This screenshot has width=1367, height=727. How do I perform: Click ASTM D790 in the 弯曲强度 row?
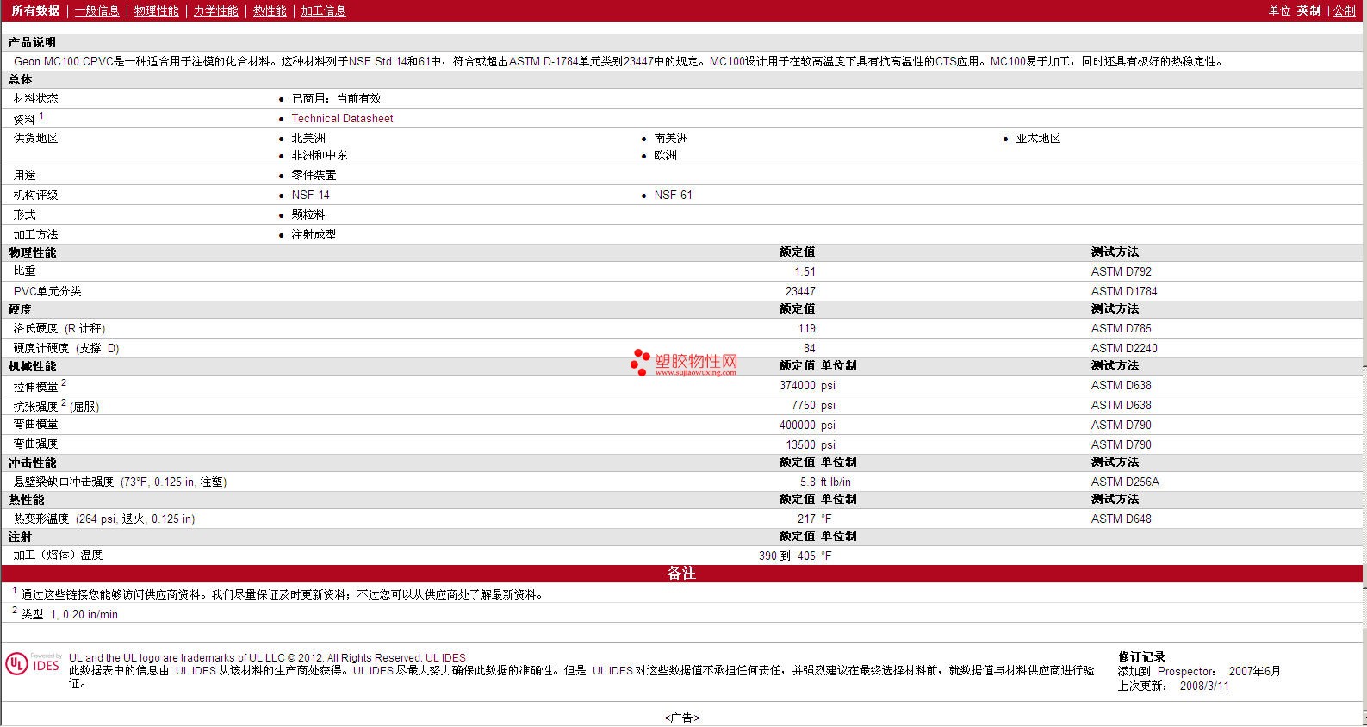(x=1121, y=445)
